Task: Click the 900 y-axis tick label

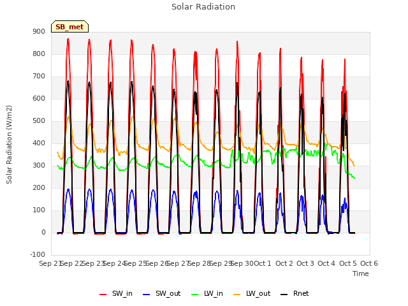Action: (39, 31)
